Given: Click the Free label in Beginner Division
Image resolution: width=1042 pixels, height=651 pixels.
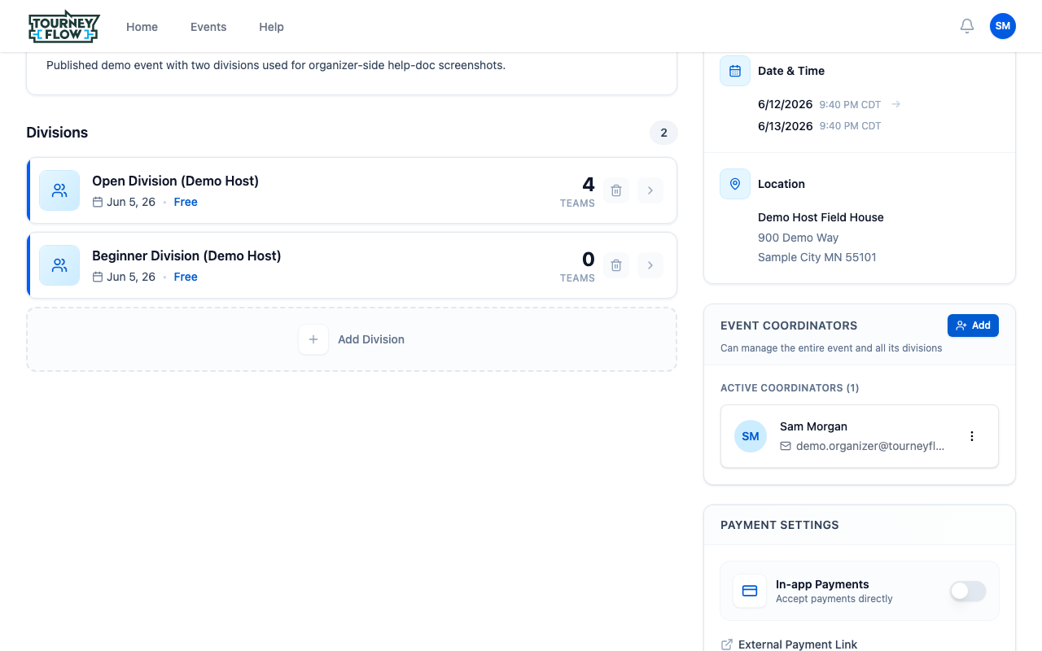Looking at the screenshot, I should (186, 277).
